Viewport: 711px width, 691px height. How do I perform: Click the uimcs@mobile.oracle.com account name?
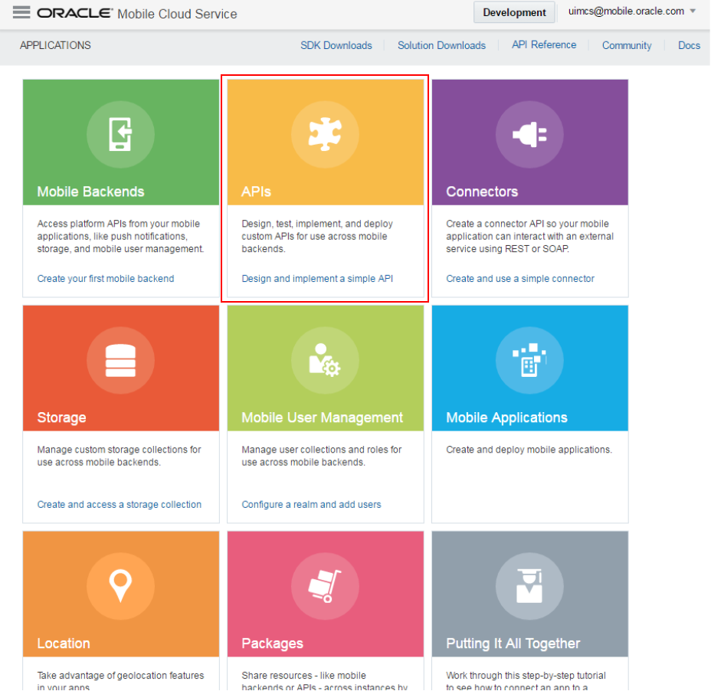626,11
